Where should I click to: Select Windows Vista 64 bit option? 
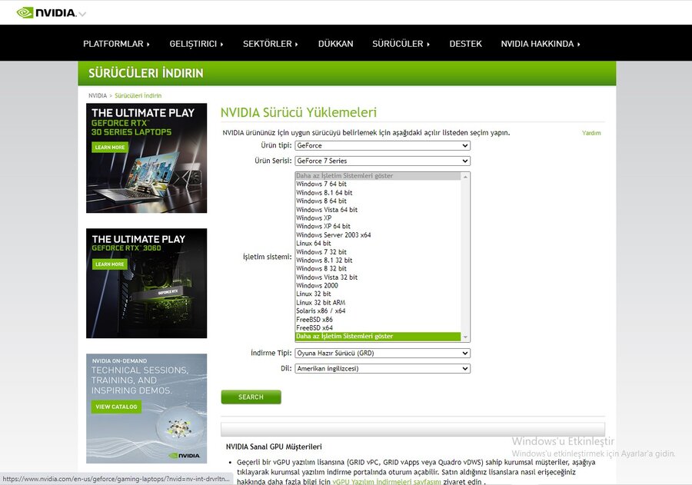[378, 210]
